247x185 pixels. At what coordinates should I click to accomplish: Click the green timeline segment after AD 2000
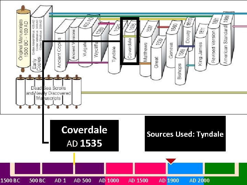click(x=220, y=168)
